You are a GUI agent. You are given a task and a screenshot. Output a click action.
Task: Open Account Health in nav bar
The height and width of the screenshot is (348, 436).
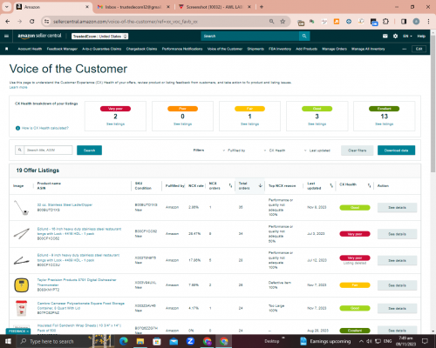(30, 49)
